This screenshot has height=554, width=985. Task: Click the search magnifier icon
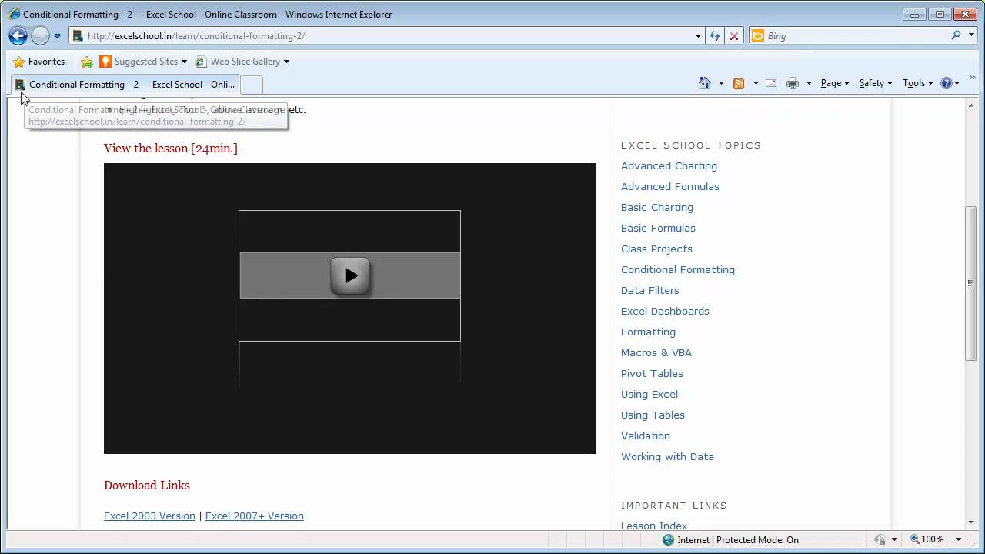coord(956,35)
